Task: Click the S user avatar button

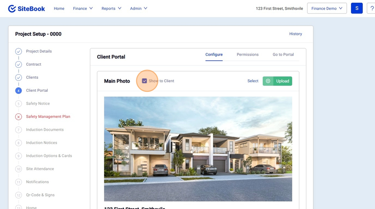Action: pos(357,8)
